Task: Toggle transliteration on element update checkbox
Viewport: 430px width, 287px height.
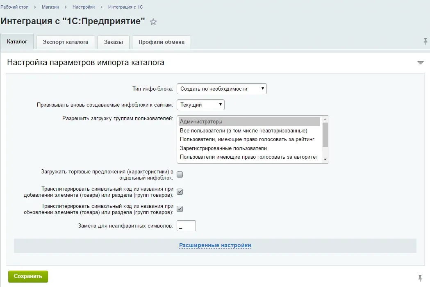Action: [x=180, y=209]
